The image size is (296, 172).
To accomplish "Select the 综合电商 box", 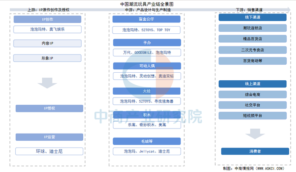I will pyautogui.click(x=252, y=95).
